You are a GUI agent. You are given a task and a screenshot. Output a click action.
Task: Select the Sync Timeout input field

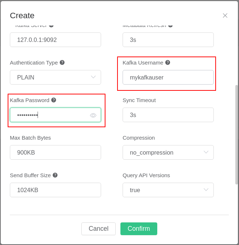coord(168,115)
